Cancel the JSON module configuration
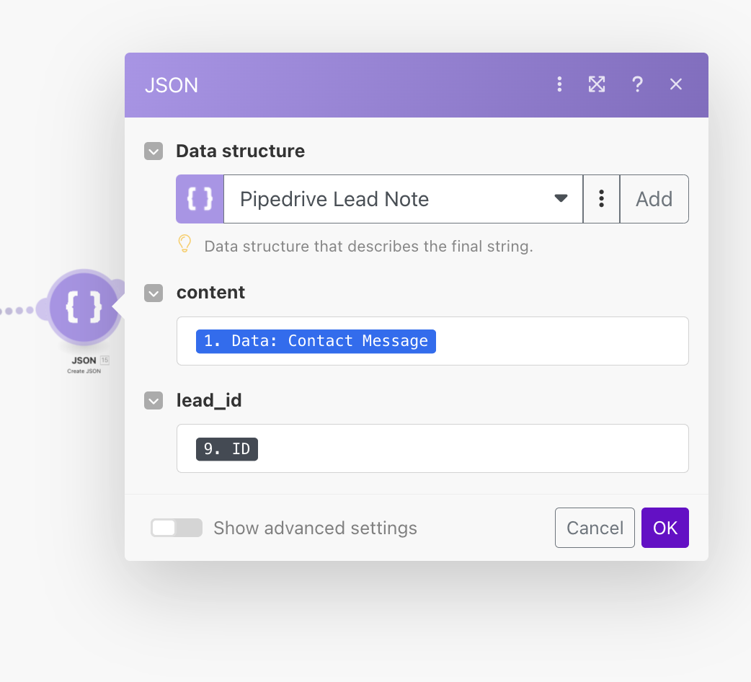Viewport: 751px width, 682px height. 595,528
